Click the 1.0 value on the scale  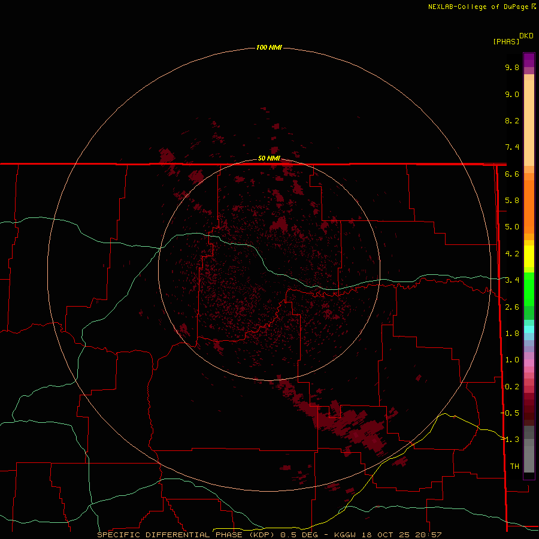pyautogui.click(x=512, y=360)
